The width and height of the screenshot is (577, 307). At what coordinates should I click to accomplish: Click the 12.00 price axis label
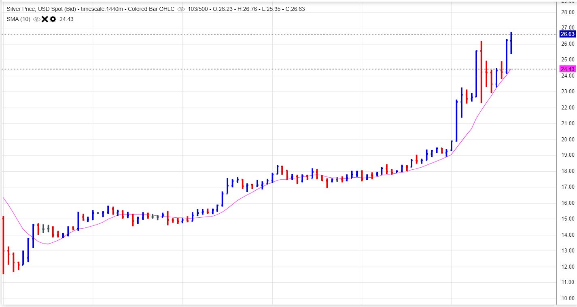(568, 267)
